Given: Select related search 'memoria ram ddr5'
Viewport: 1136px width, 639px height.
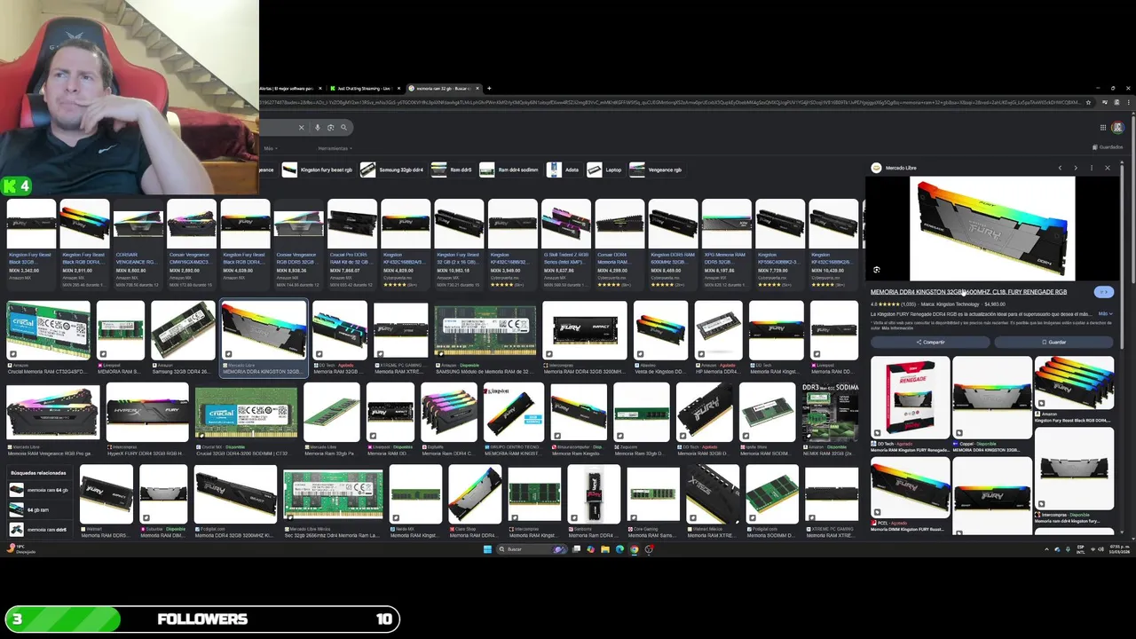Looking at the screenshot, I should pyautogui.click(x=39, y=530).
